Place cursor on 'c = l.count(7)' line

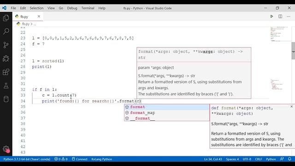click(x=59, y=95)
